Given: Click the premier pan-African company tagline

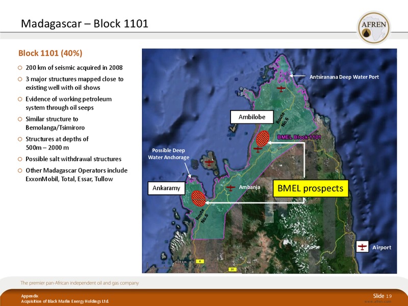Looking at the screenshot, I should 80,283.
